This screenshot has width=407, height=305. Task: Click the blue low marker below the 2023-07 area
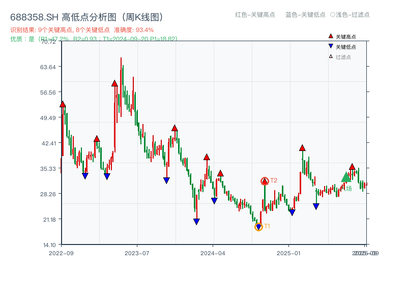(x=165, y=181)
